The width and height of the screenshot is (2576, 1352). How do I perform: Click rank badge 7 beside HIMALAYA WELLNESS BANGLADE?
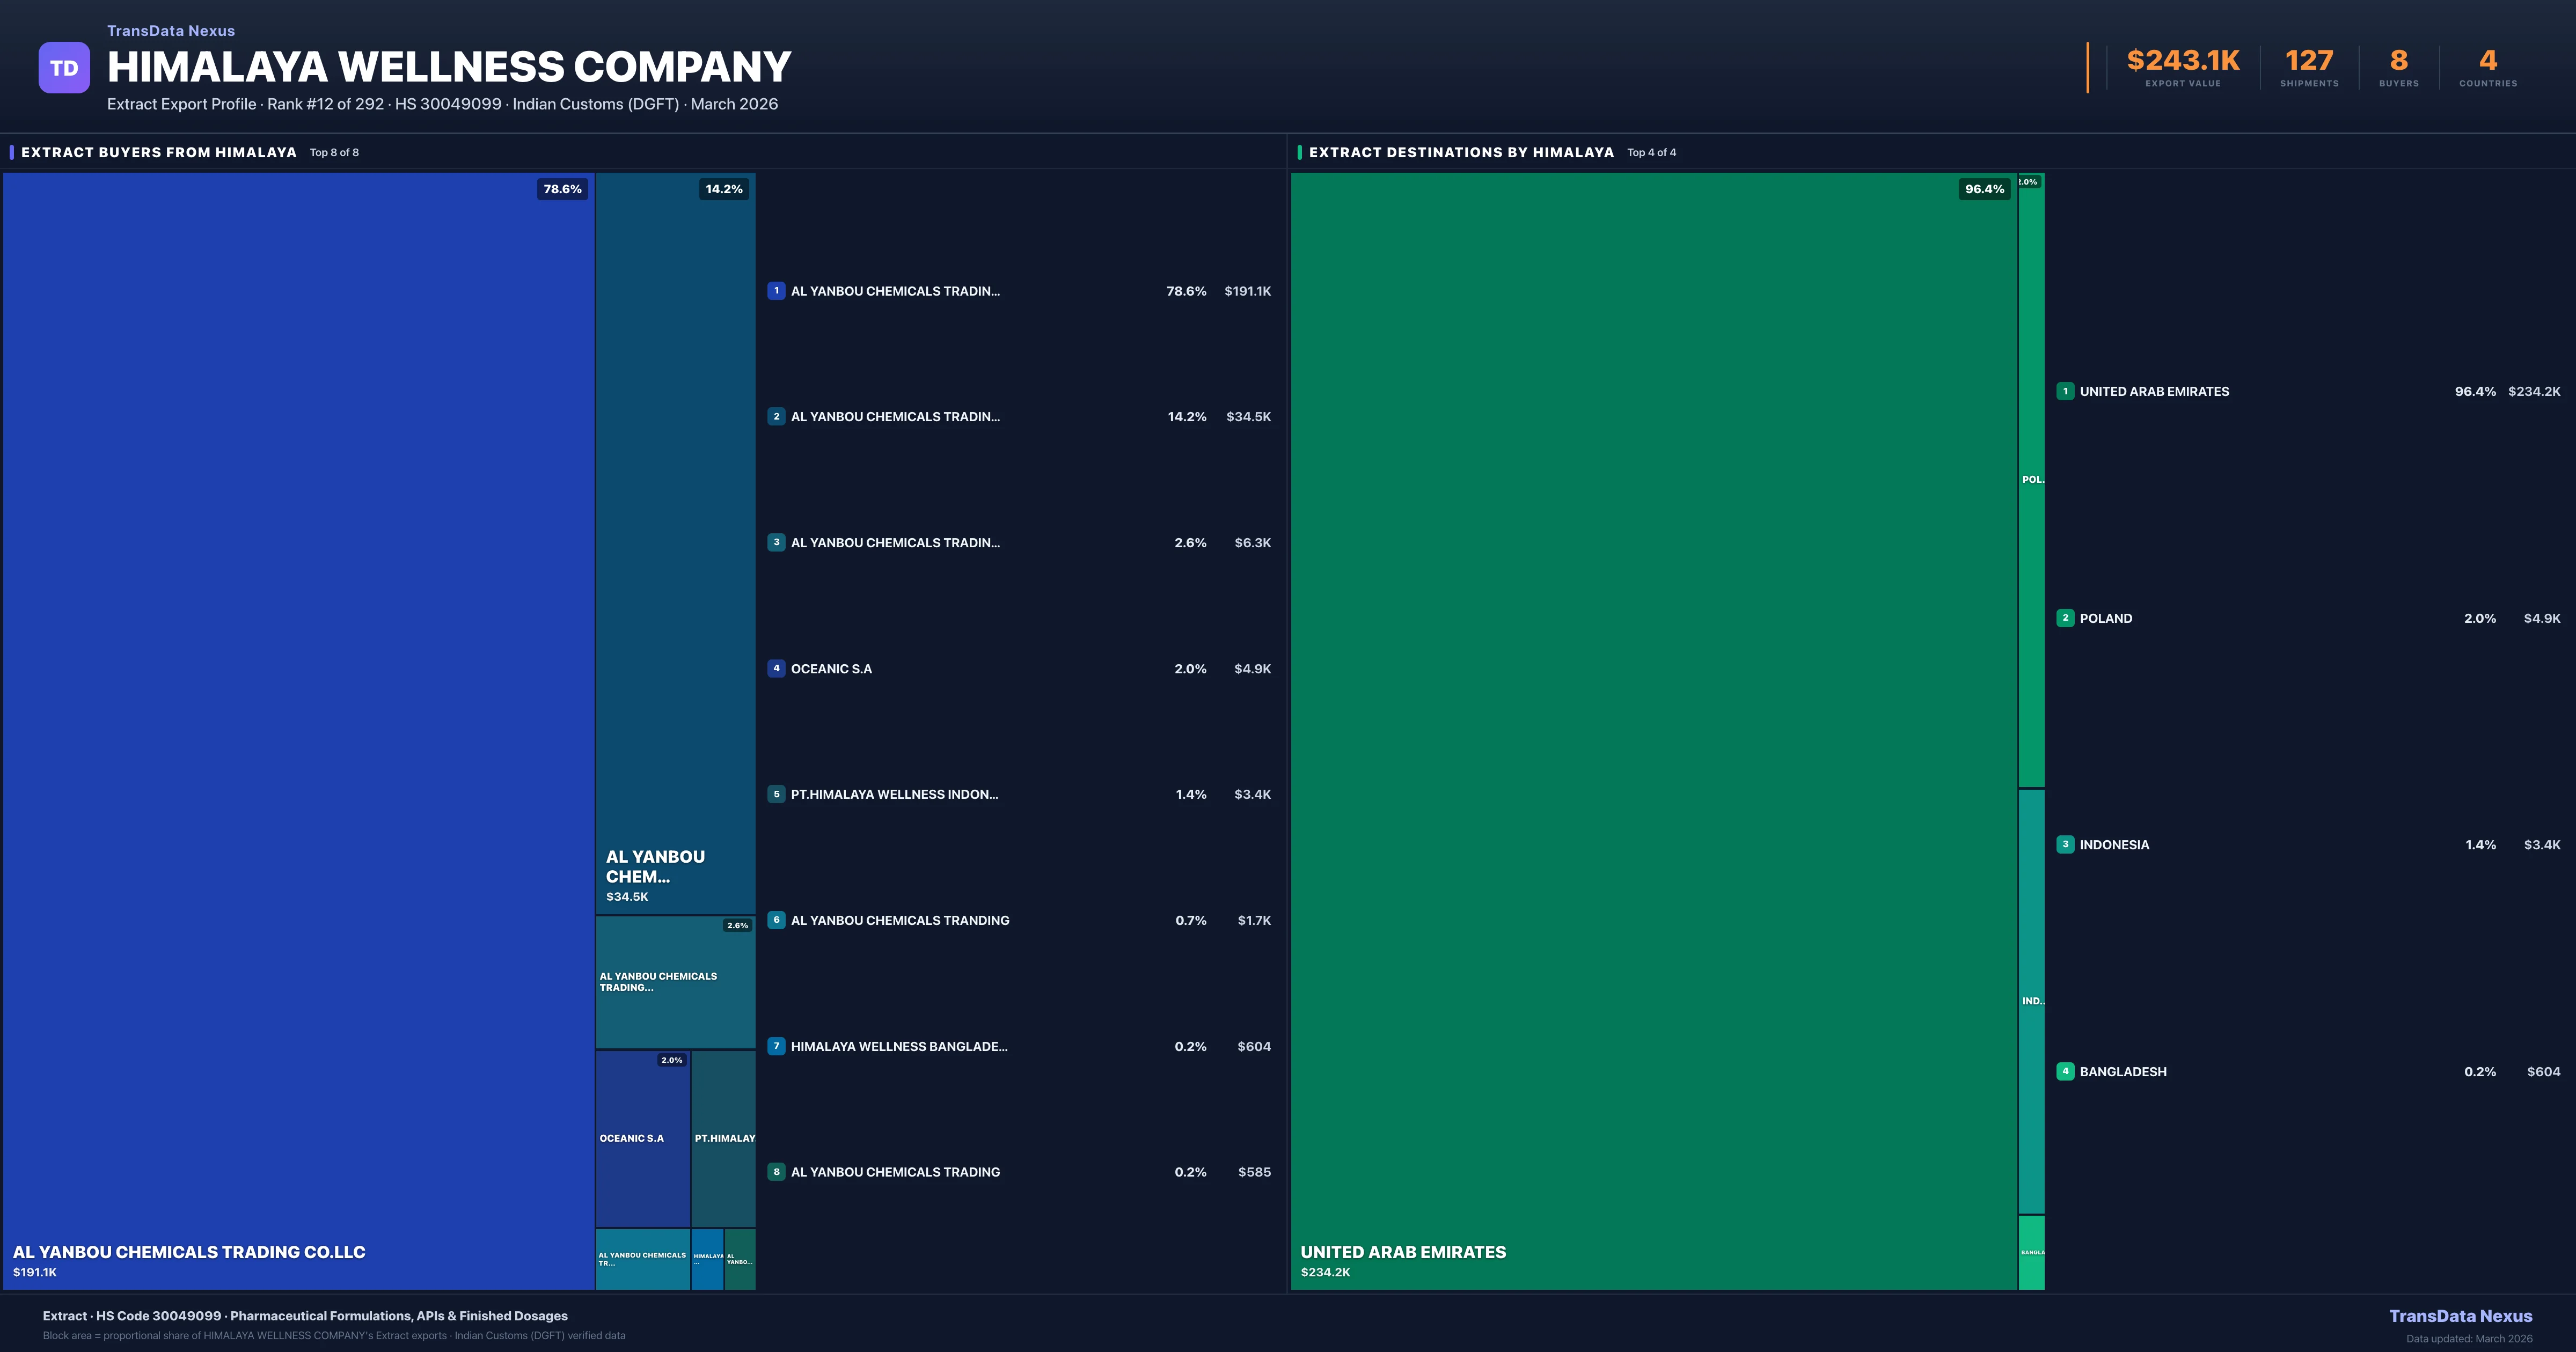pyautogui.click(x=777, y=1046)
